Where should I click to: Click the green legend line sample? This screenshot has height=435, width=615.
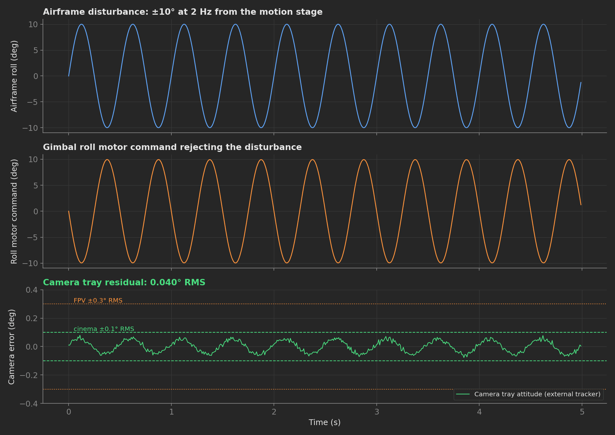463,394
